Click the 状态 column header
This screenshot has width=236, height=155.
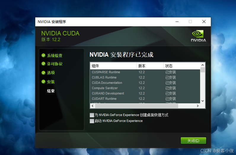coord(182,66)
